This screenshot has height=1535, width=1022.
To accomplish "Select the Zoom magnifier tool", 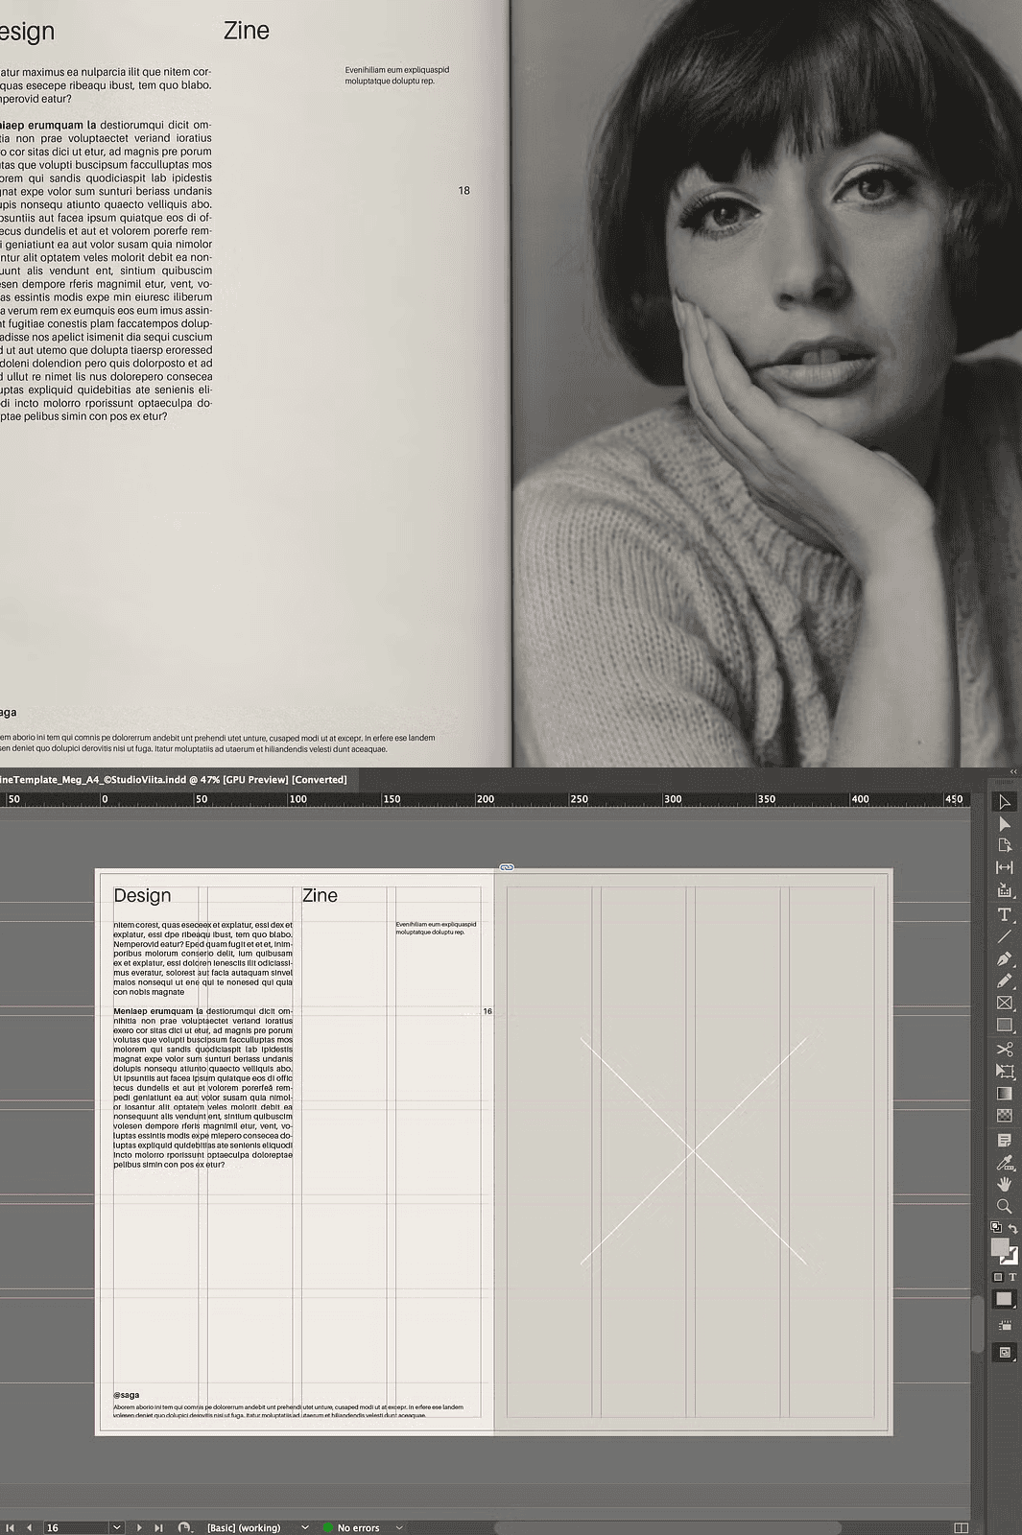I will click(x=1004, y=1206).
